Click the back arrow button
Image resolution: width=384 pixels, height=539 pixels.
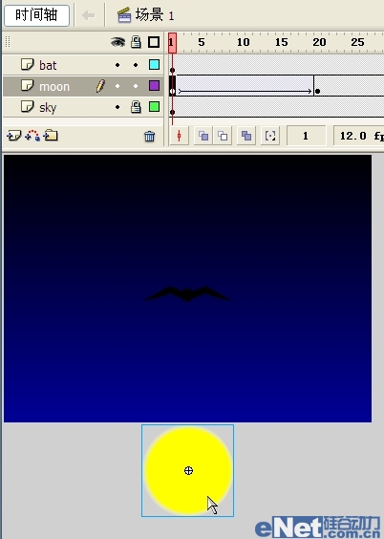click(89, 15)
